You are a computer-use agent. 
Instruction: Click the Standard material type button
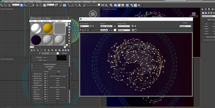pos(64,53)
